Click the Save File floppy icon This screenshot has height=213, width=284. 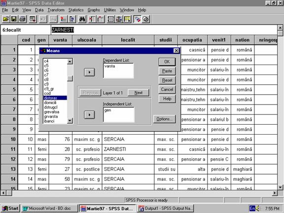(14, 19)
